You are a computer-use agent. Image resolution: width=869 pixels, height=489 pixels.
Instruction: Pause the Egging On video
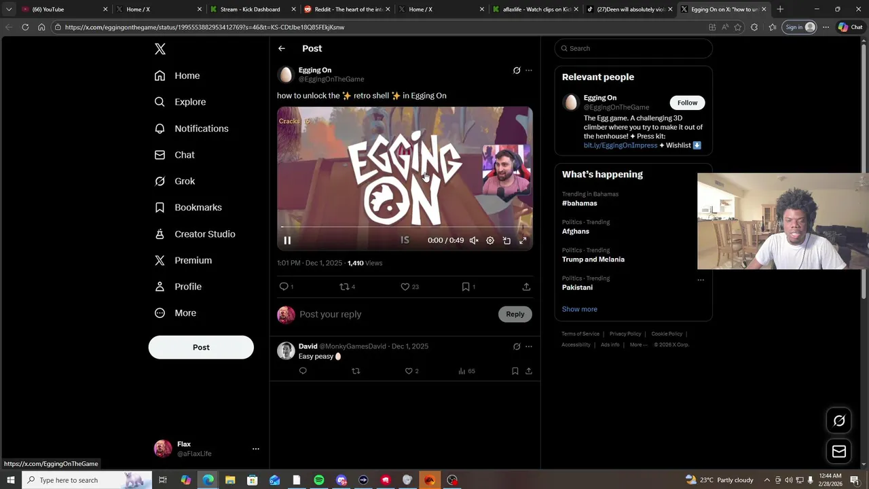tap(287, 240)
